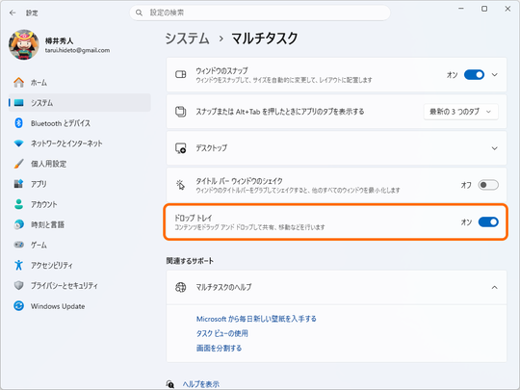Click the back arrow icon
This screenshot has height=390, width=520.
tap(13, 13)
